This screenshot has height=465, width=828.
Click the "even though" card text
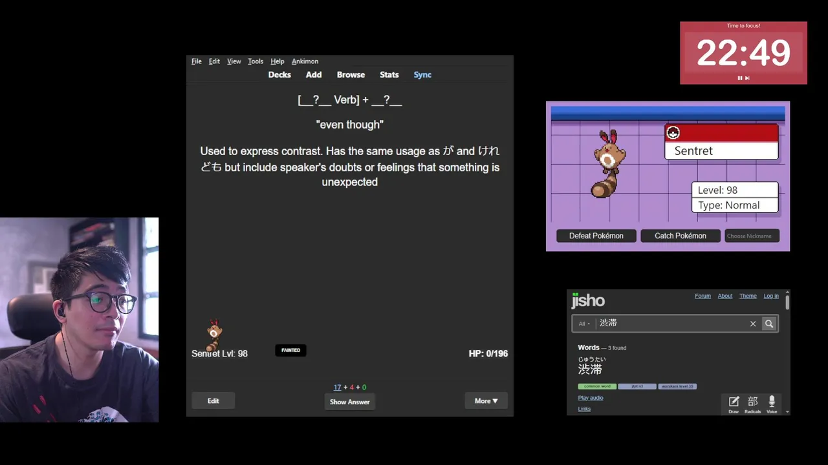(350, 125)
